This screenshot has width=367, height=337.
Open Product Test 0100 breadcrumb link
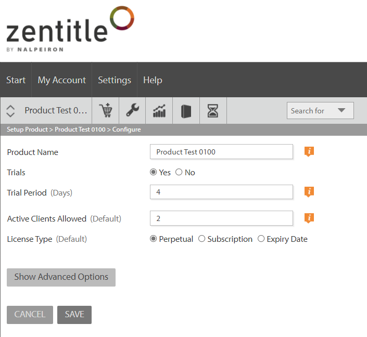pos(80,129)
